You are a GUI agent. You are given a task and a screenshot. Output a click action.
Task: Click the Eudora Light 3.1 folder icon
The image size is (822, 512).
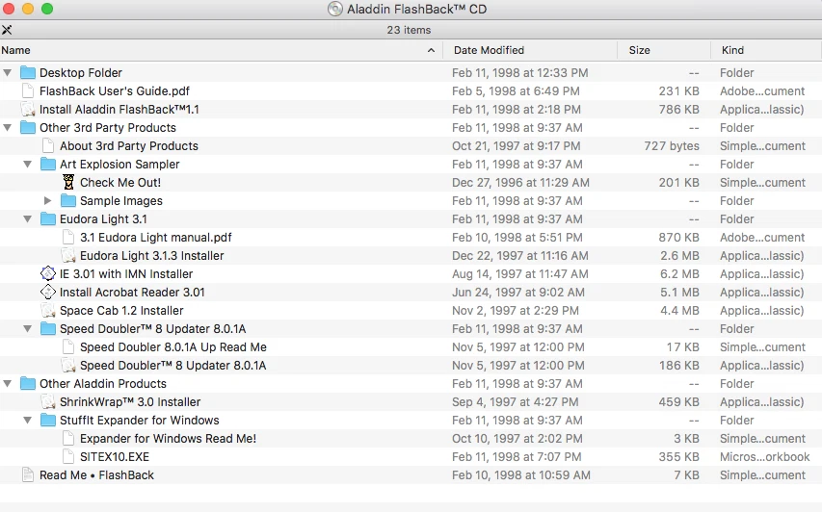(48, 219)
